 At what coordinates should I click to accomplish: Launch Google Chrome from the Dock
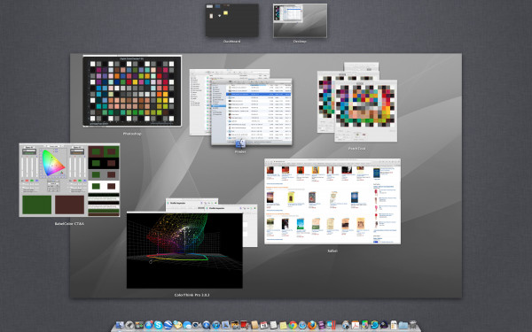click(x=293, y=325)
